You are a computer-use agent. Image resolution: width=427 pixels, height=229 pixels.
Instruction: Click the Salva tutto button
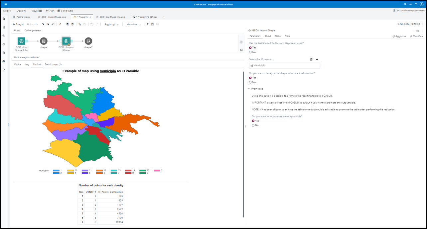tap(65, 11)
